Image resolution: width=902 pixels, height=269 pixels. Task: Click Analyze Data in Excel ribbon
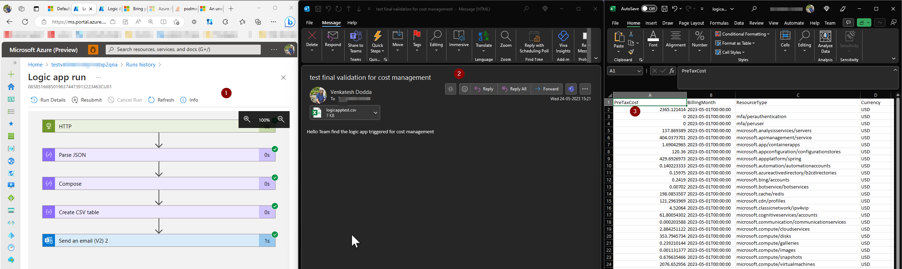click(825, 42)
